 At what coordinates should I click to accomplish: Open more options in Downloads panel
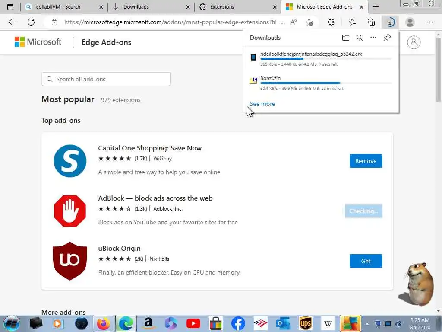click(373, 37)
